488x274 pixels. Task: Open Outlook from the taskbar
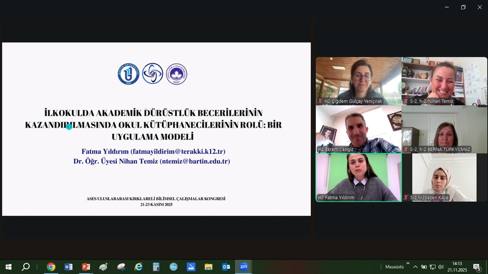click(226, 267)
